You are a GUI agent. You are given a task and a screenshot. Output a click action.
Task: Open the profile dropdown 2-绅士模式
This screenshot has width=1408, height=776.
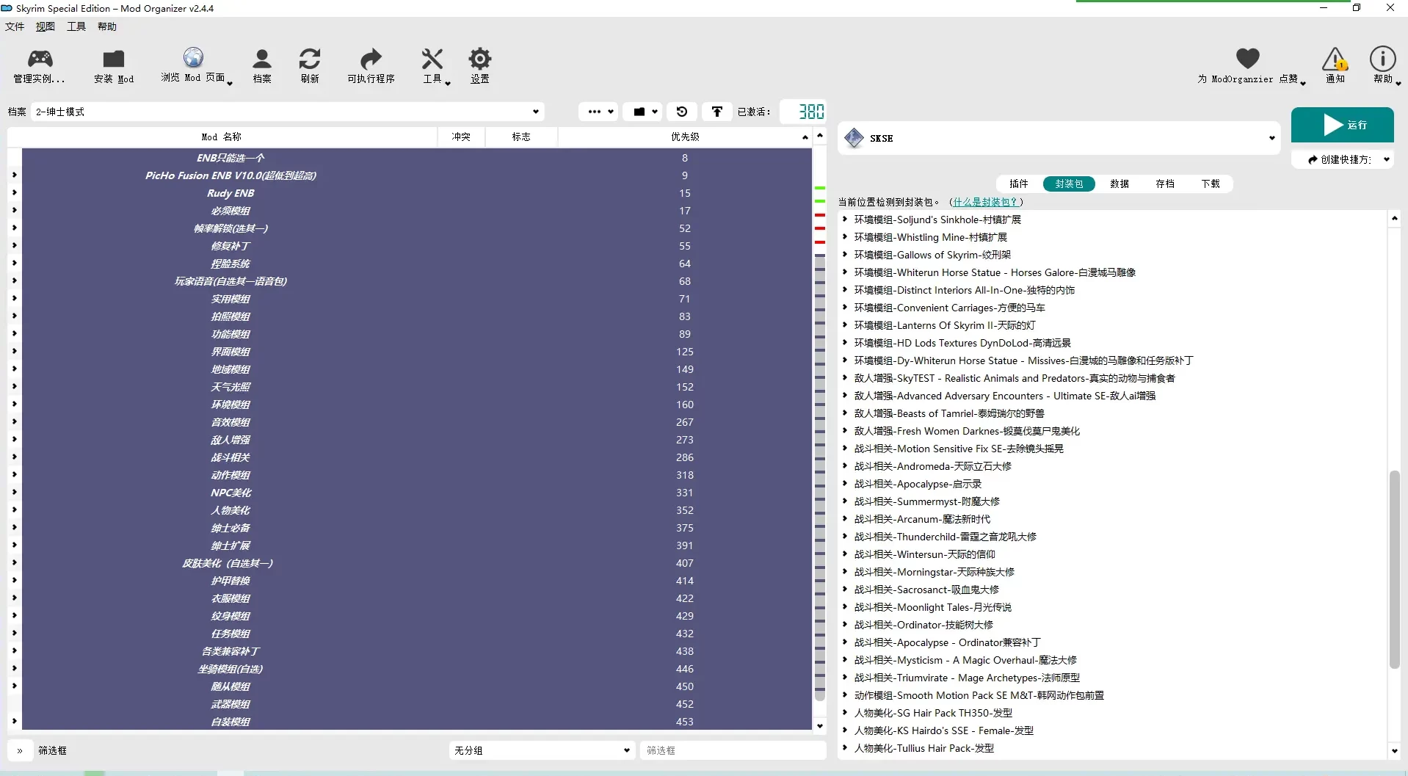coord(288,112)
